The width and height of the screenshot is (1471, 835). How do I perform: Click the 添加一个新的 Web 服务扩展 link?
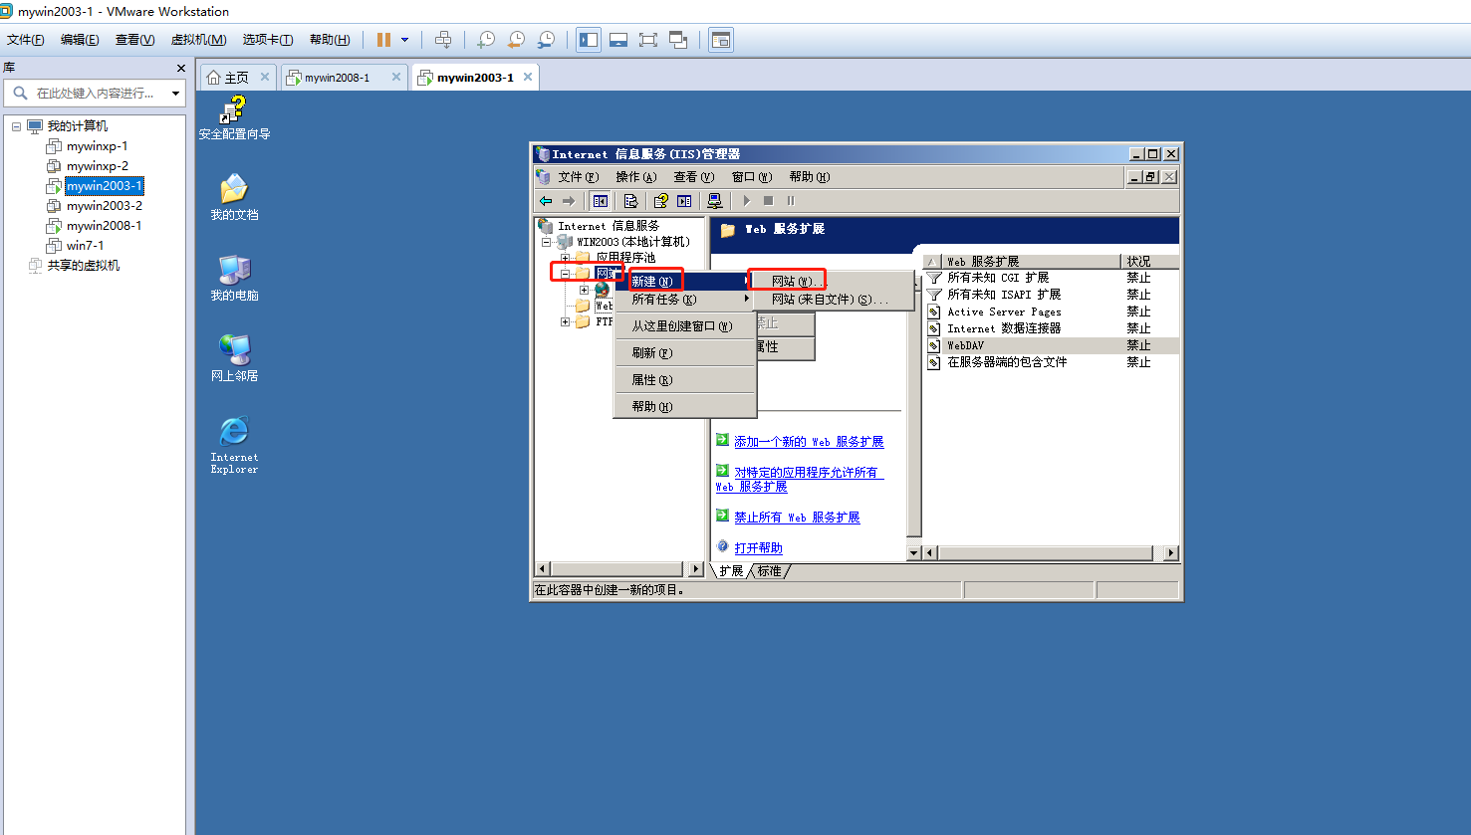pos(809,442)
